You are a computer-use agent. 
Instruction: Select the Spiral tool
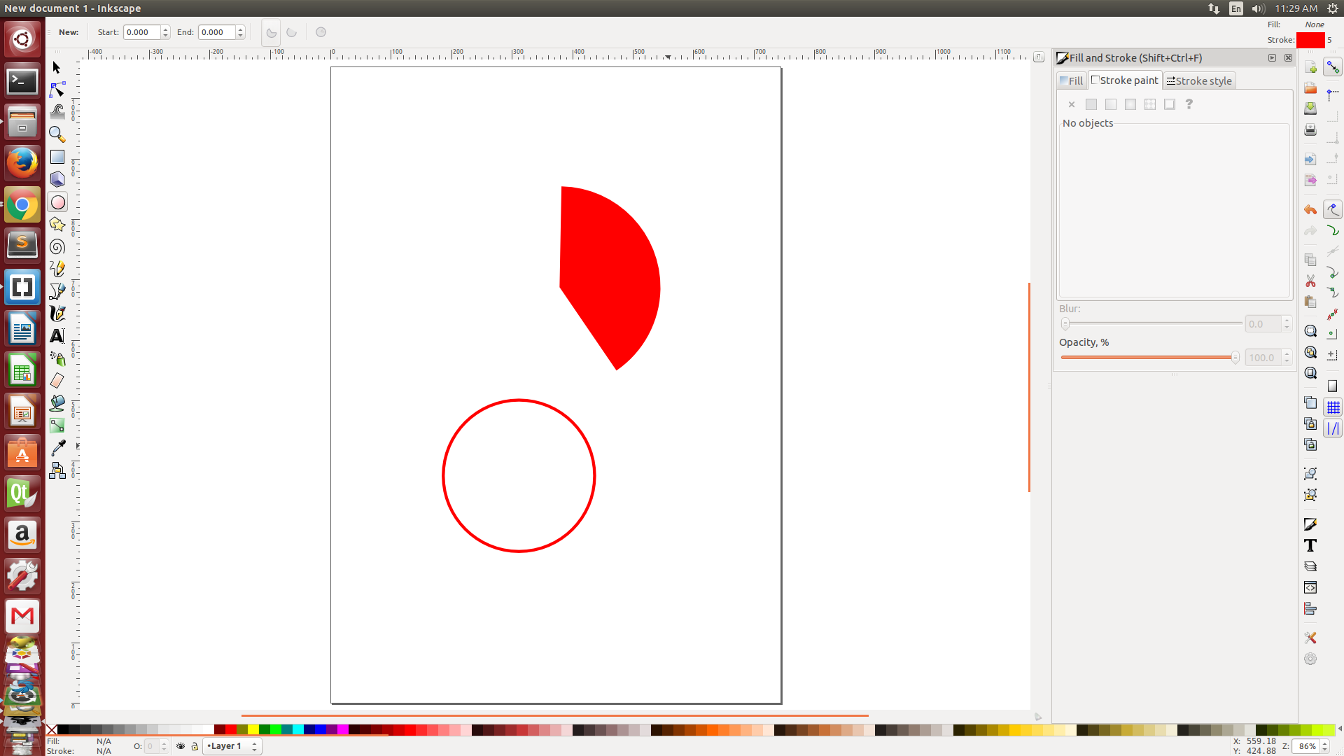pyautogui.click(x=57, y=247)
